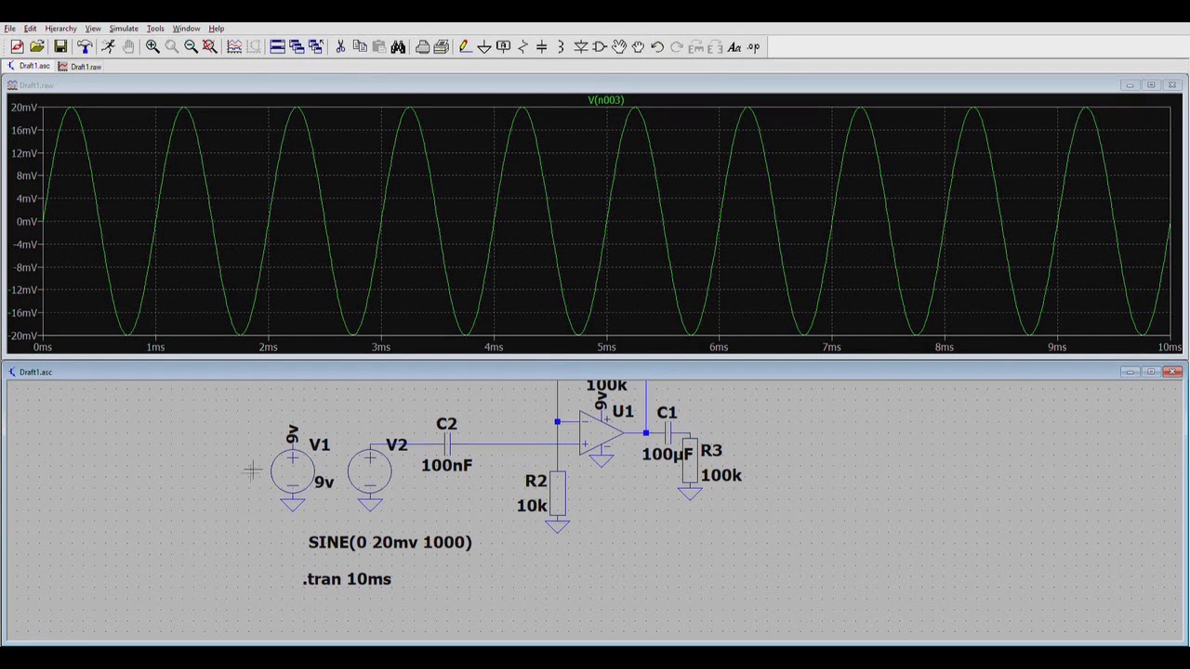Click the 100µF value of capacitor C1
The width and height of the screenshot is (1190, 669).
[667, 454]
